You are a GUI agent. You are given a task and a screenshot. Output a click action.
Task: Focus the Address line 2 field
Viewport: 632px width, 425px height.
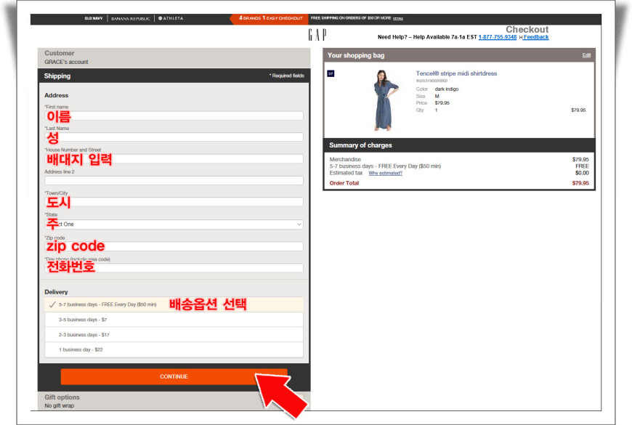(x=174, y=180)
